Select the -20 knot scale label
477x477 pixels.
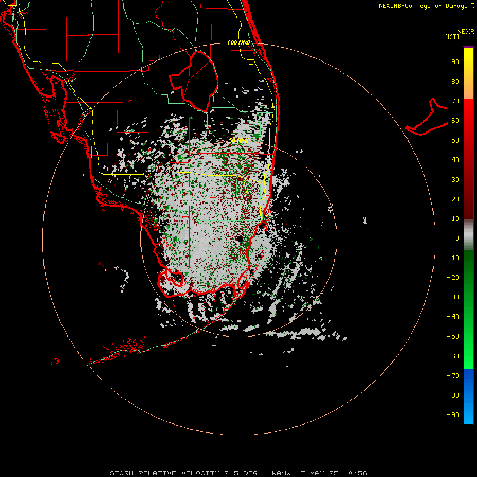(453, 278)
